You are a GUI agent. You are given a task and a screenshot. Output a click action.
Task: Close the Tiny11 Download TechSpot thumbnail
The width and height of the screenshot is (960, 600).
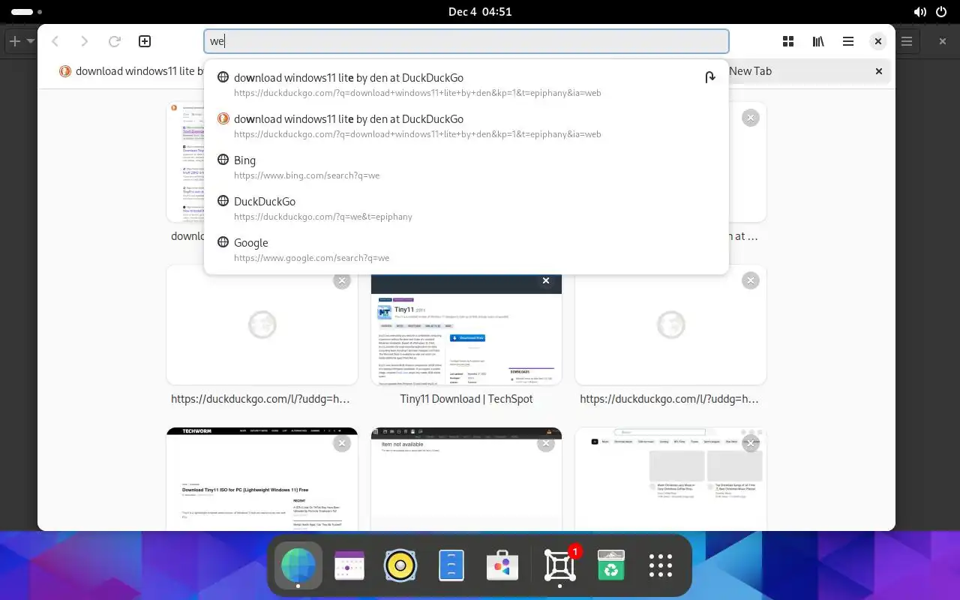coord(546,280)
